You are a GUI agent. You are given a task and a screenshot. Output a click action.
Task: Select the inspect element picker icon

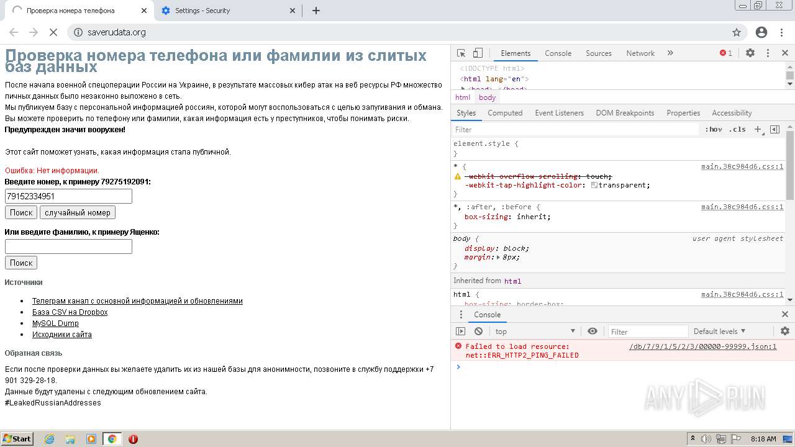[461, 53]
